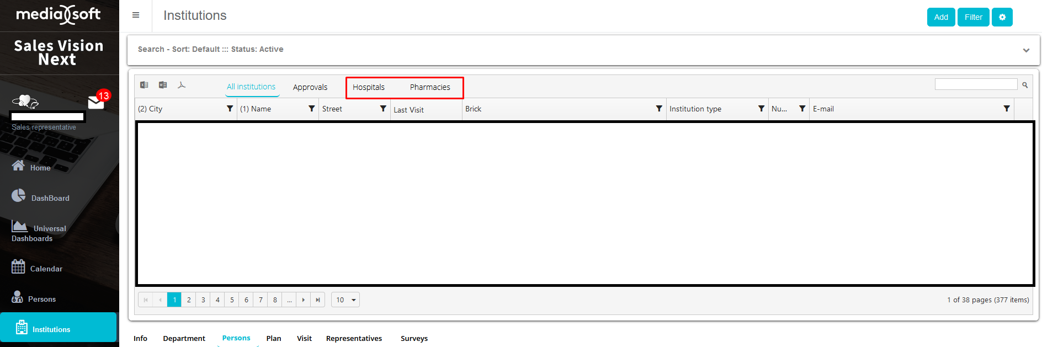Go to the last page of results
Image resolution: width=1042 pixels, height=347 pixels.
(x=318, y=300)
